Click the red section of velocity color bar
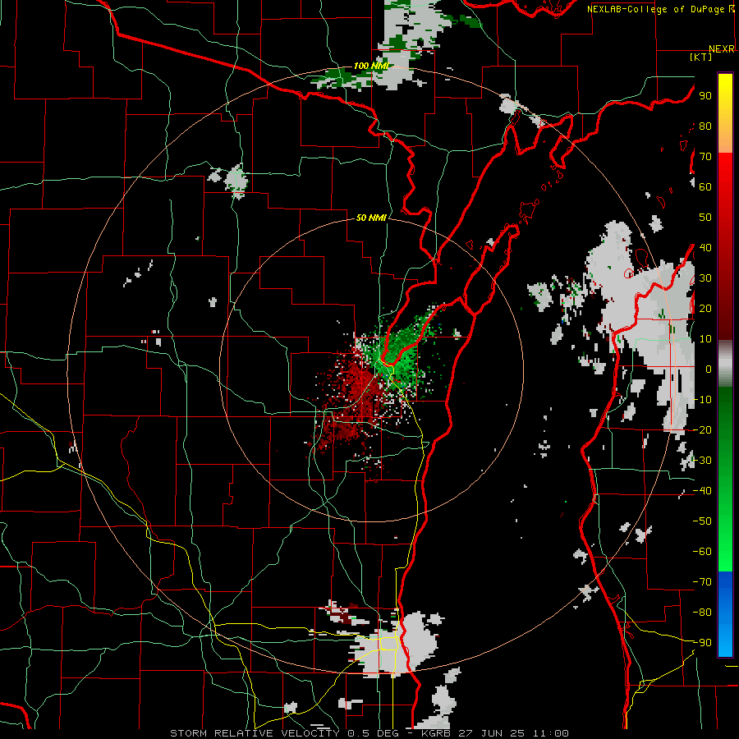 tap(725, 245)
